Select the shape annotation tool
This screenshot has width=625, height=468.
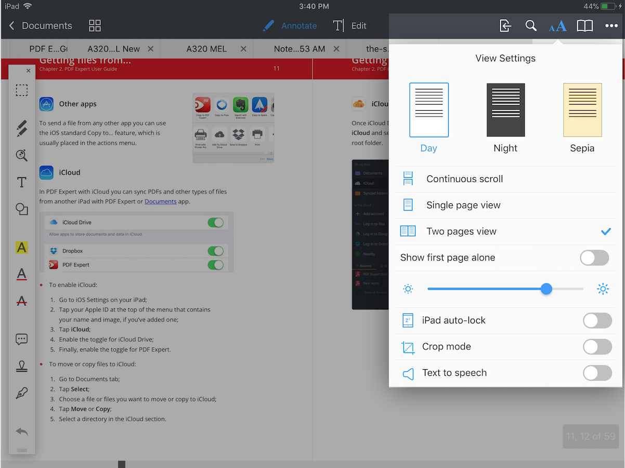point(21,209)
